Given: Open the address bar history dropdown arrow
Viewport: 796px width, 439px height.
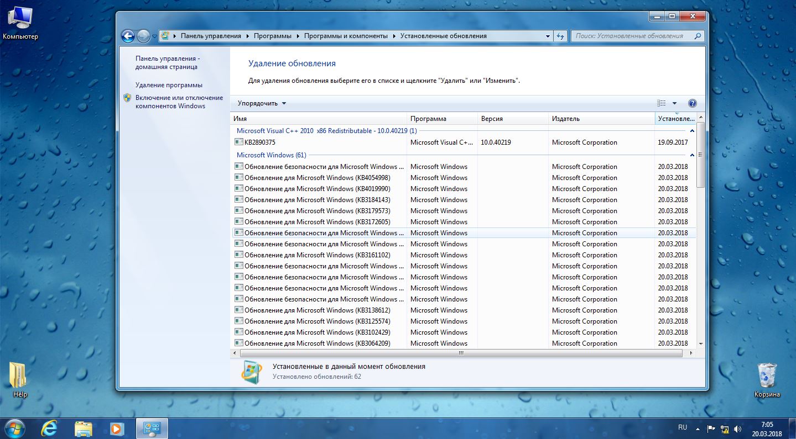Looking at the screenshot, I should 548,36.
